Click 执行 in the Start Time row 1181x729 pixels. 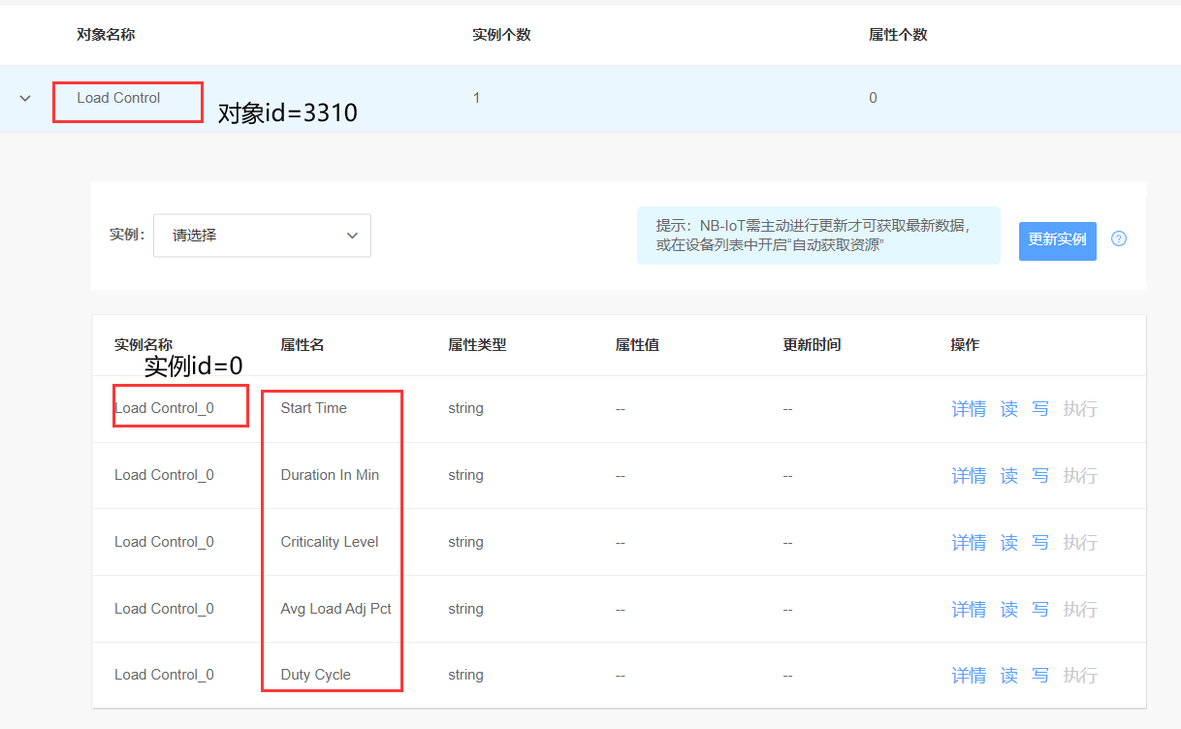1080,409
